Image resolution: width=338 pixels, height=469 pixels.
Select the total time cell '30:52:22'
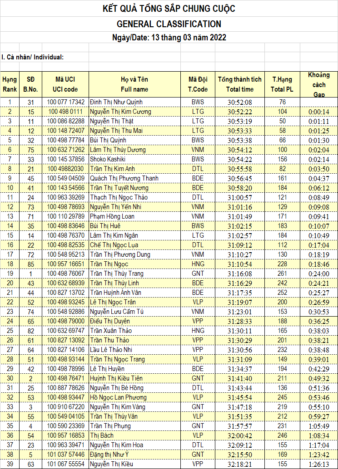tap(239, 112)
